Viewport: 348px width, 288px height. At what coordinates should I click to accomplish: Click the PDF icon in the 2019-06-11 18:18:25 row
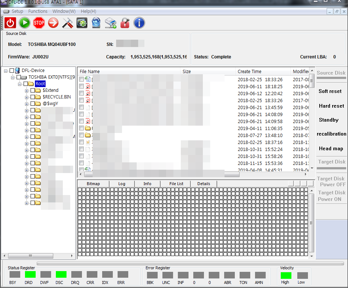pos(88,87)
